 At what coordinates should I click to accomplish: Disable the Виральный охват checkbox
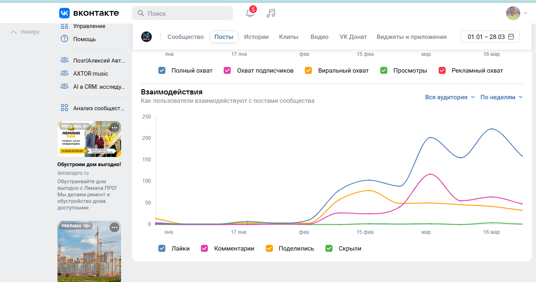(x=308, y=70)
